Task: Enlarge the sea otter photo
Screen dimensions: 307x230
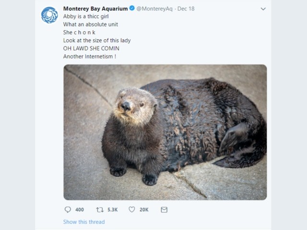Action: pos(165,132)
